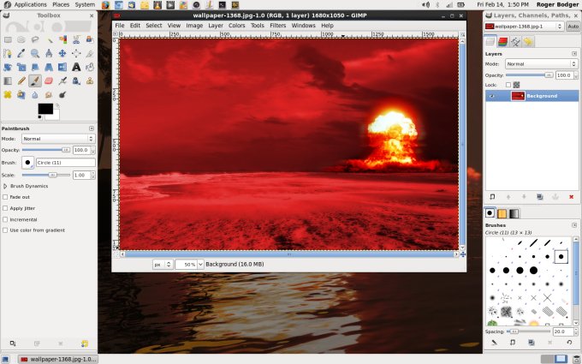Enable the Apply Jitter checkbox
582x364 pixels.
5,208
